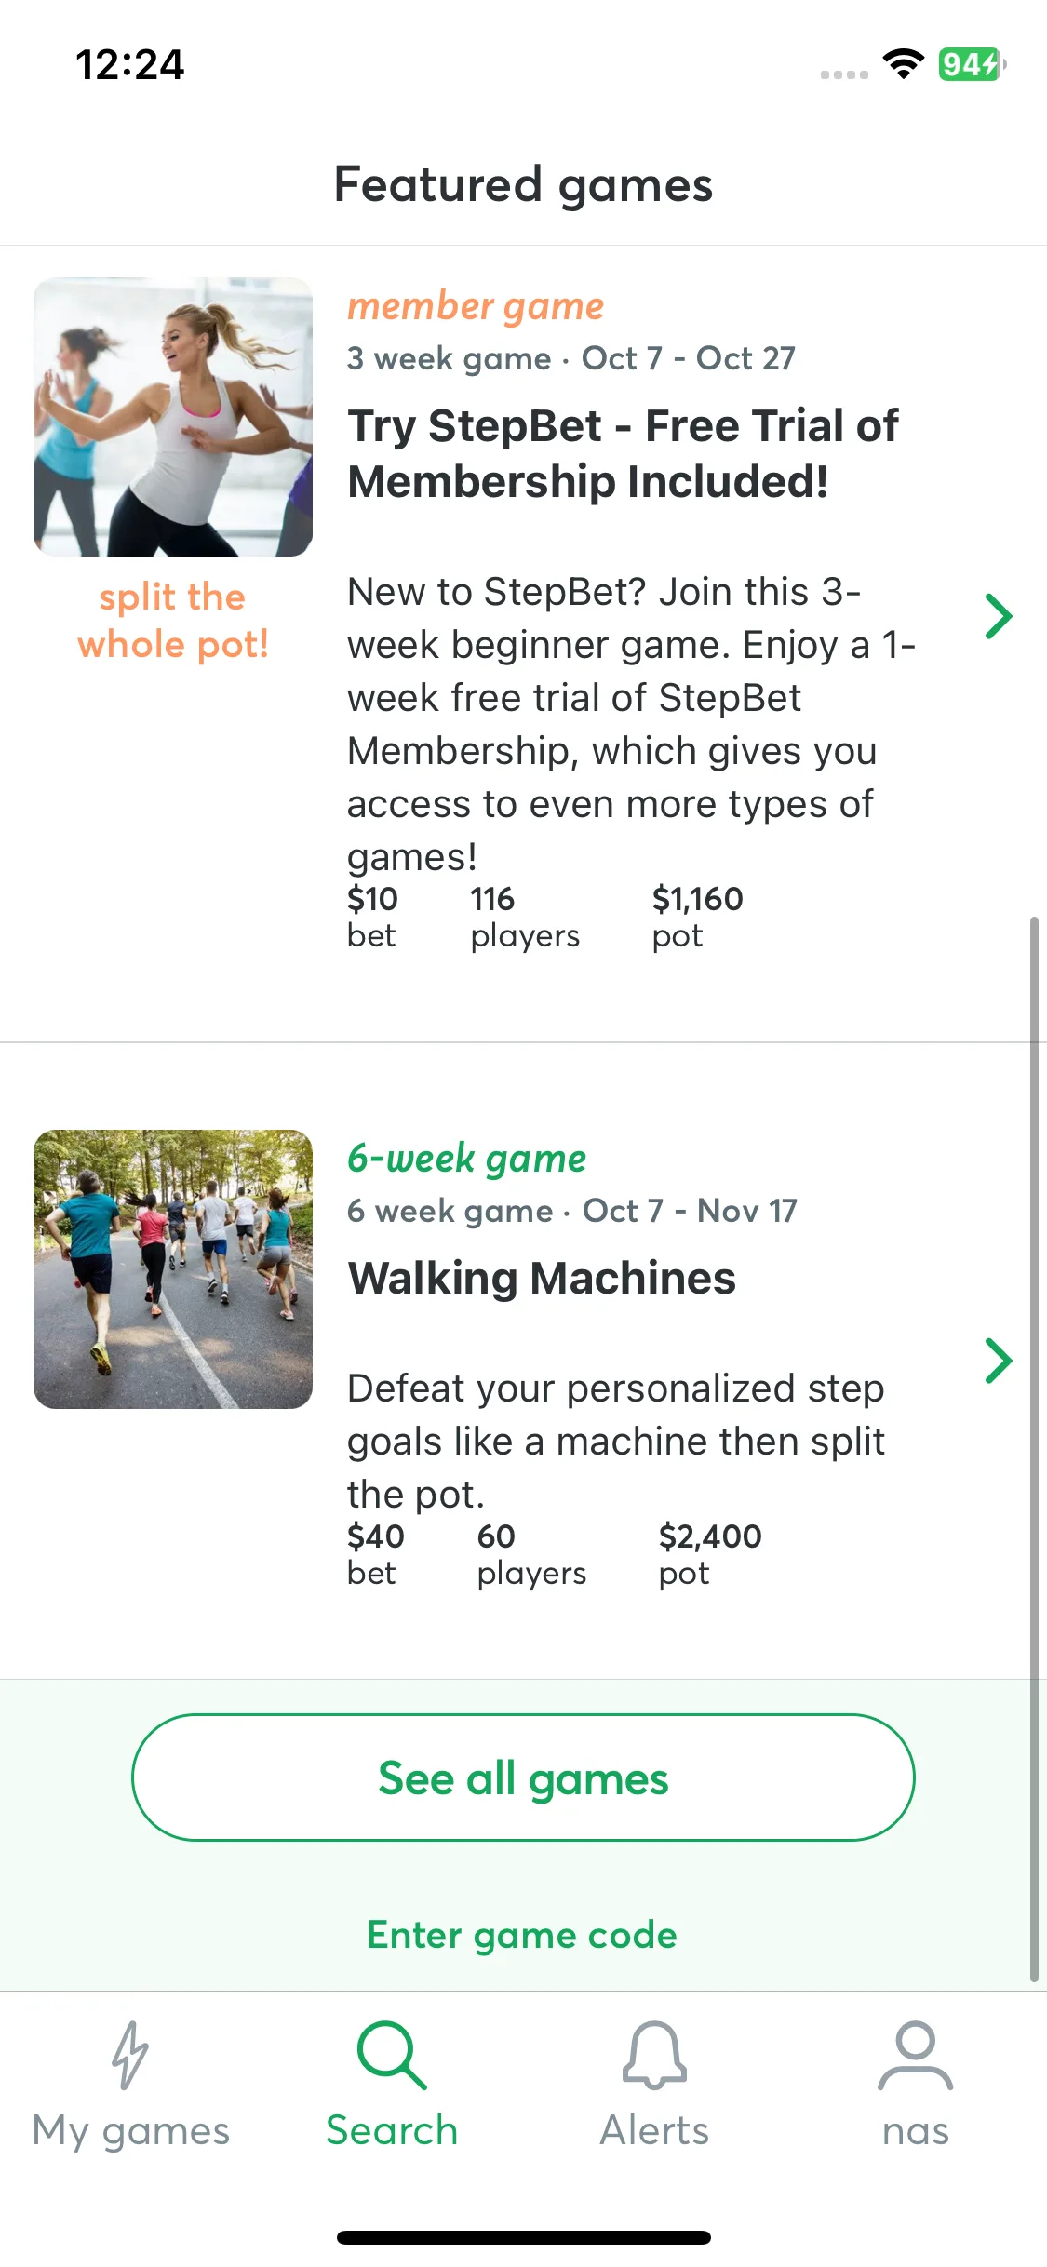Select the Alerts tab label
Image resolution: width=1047 pixels, height=2267 pixels.
654,2130
